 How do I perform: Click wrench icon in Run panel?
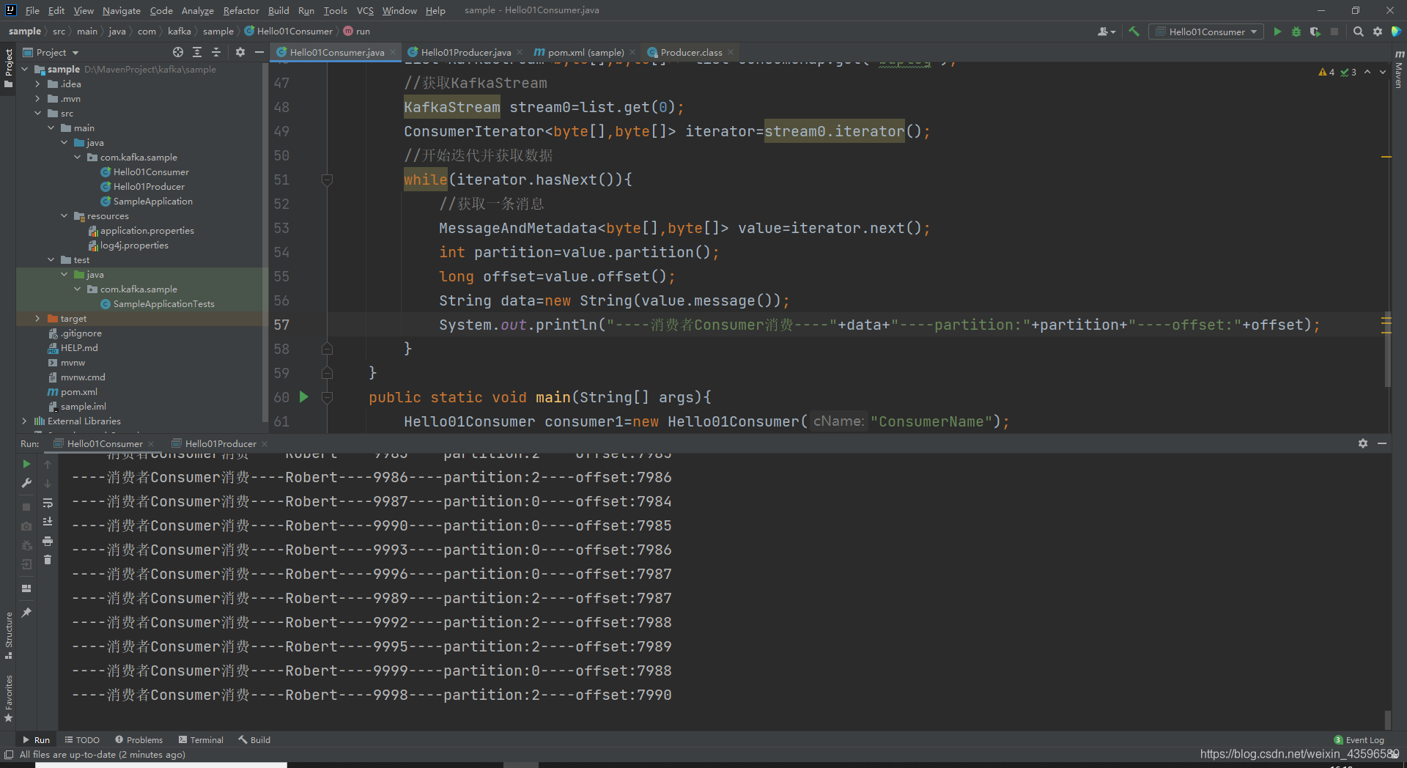(x=26, y=483)
